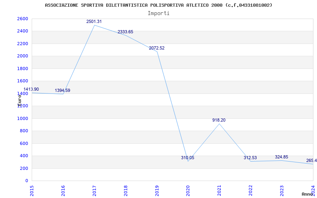This screenshot has height=198, width=317.
Task: Click the 2022 x-axis year label
Action: point(251,191)
